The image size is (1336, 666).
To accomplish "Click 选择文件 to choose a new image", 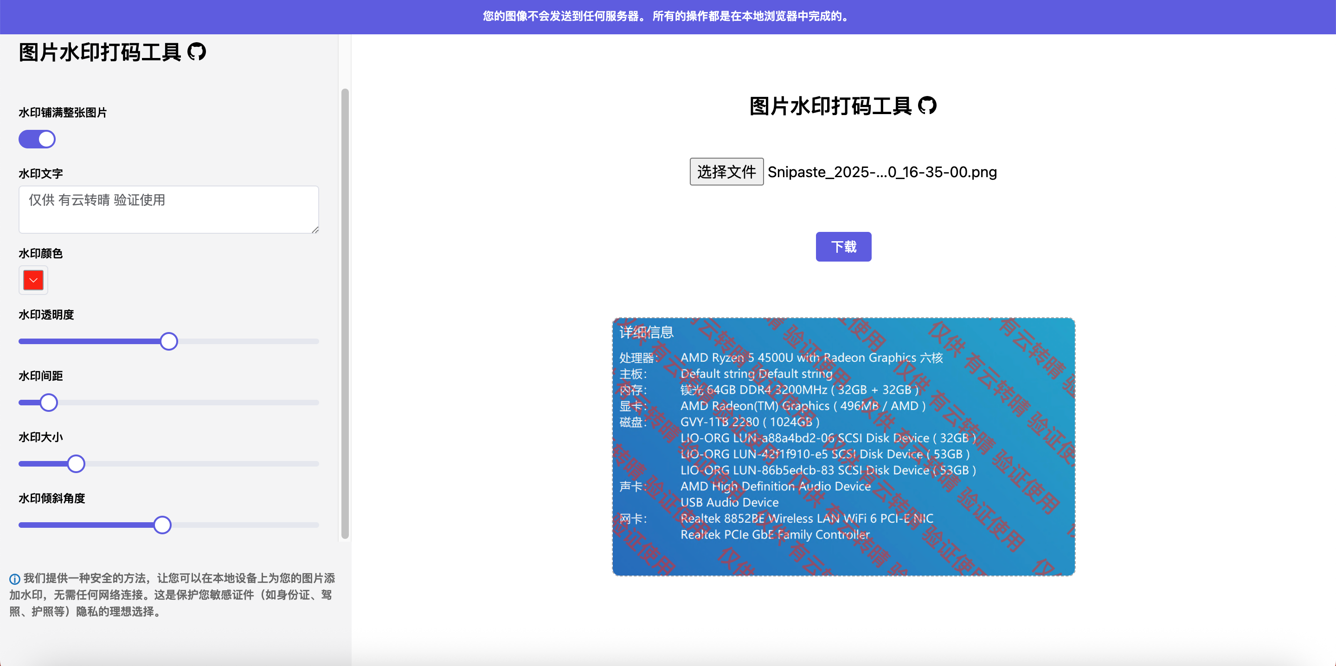I will [726, 172].
